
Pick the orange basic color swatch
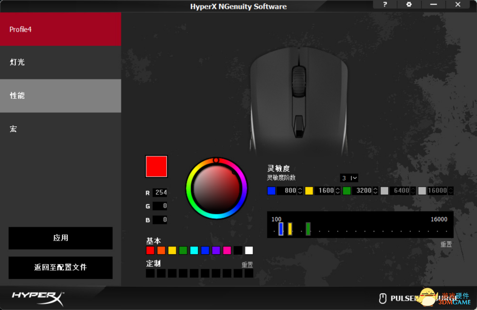161,250
